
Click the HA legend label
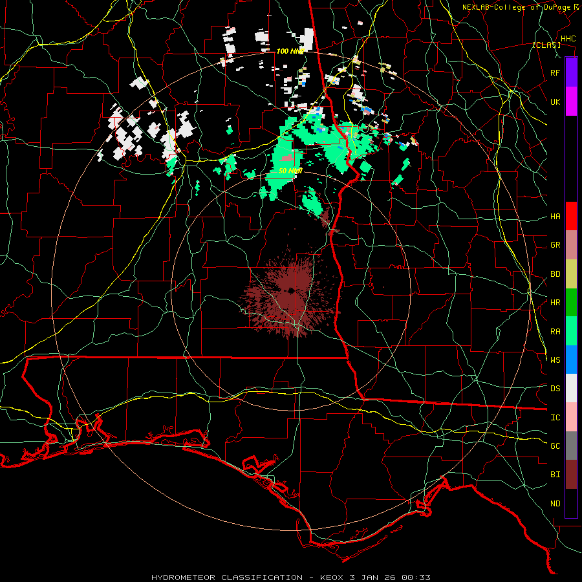coord(555,217)
